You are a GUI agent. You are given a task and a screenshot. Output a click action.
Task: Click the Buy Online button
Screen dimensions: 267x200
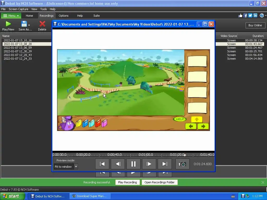(x=255, y=25)
